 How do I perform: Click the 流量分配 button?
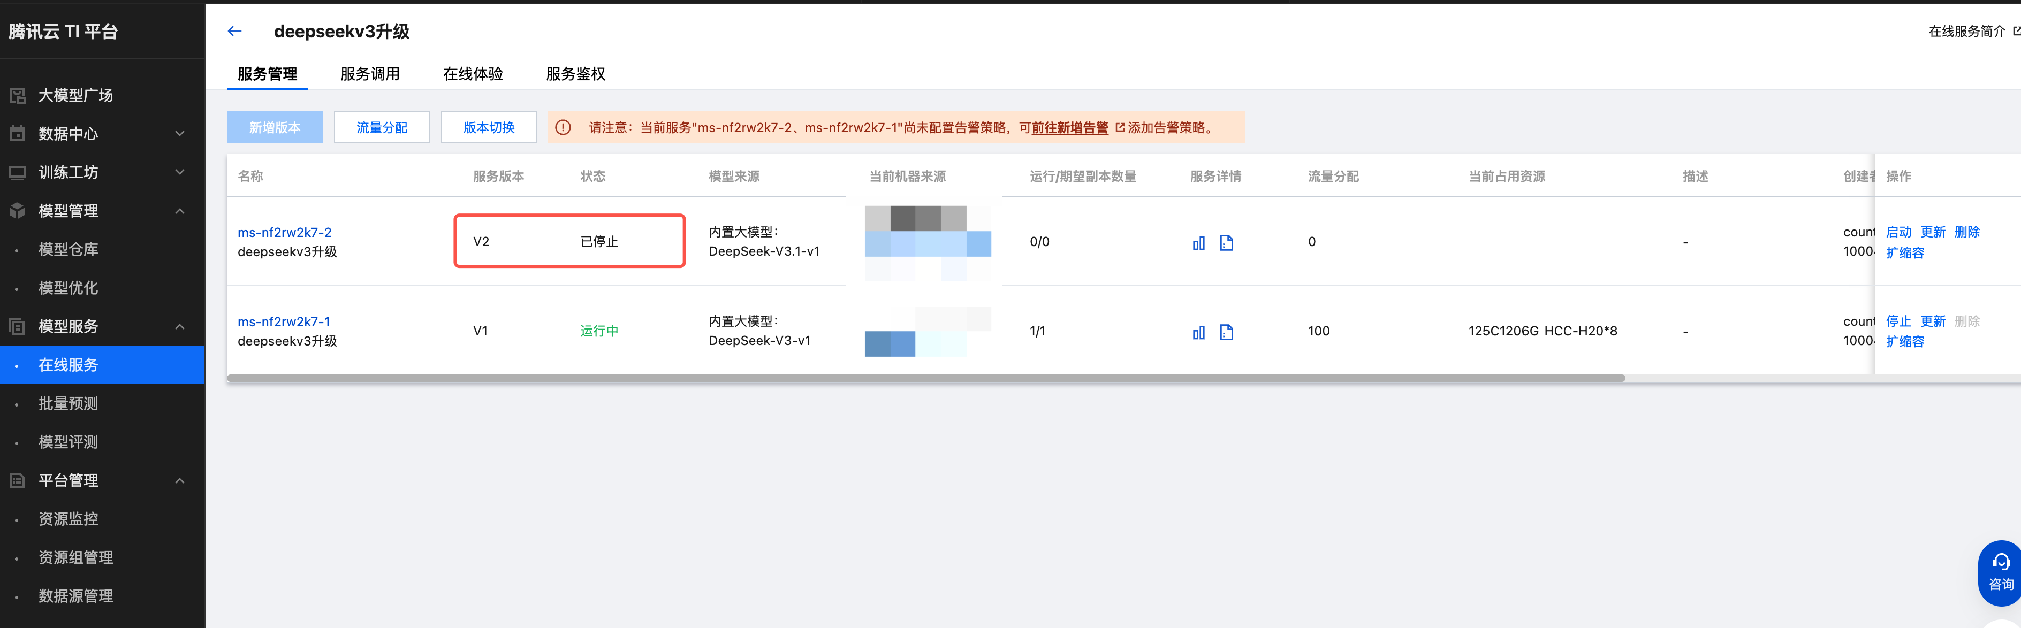pyautogui.click(x=381, y=128)
